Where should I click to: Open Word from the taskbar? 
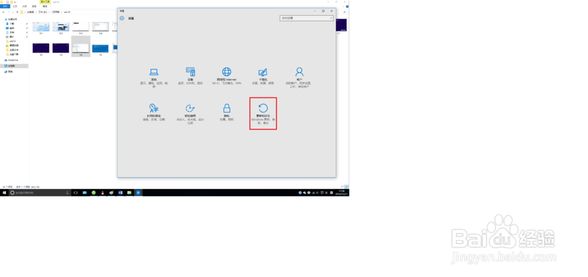121,192
